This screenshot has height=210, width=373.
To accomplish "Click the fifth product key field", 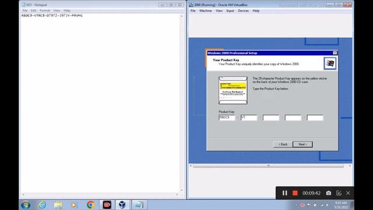I will [315, 118].
